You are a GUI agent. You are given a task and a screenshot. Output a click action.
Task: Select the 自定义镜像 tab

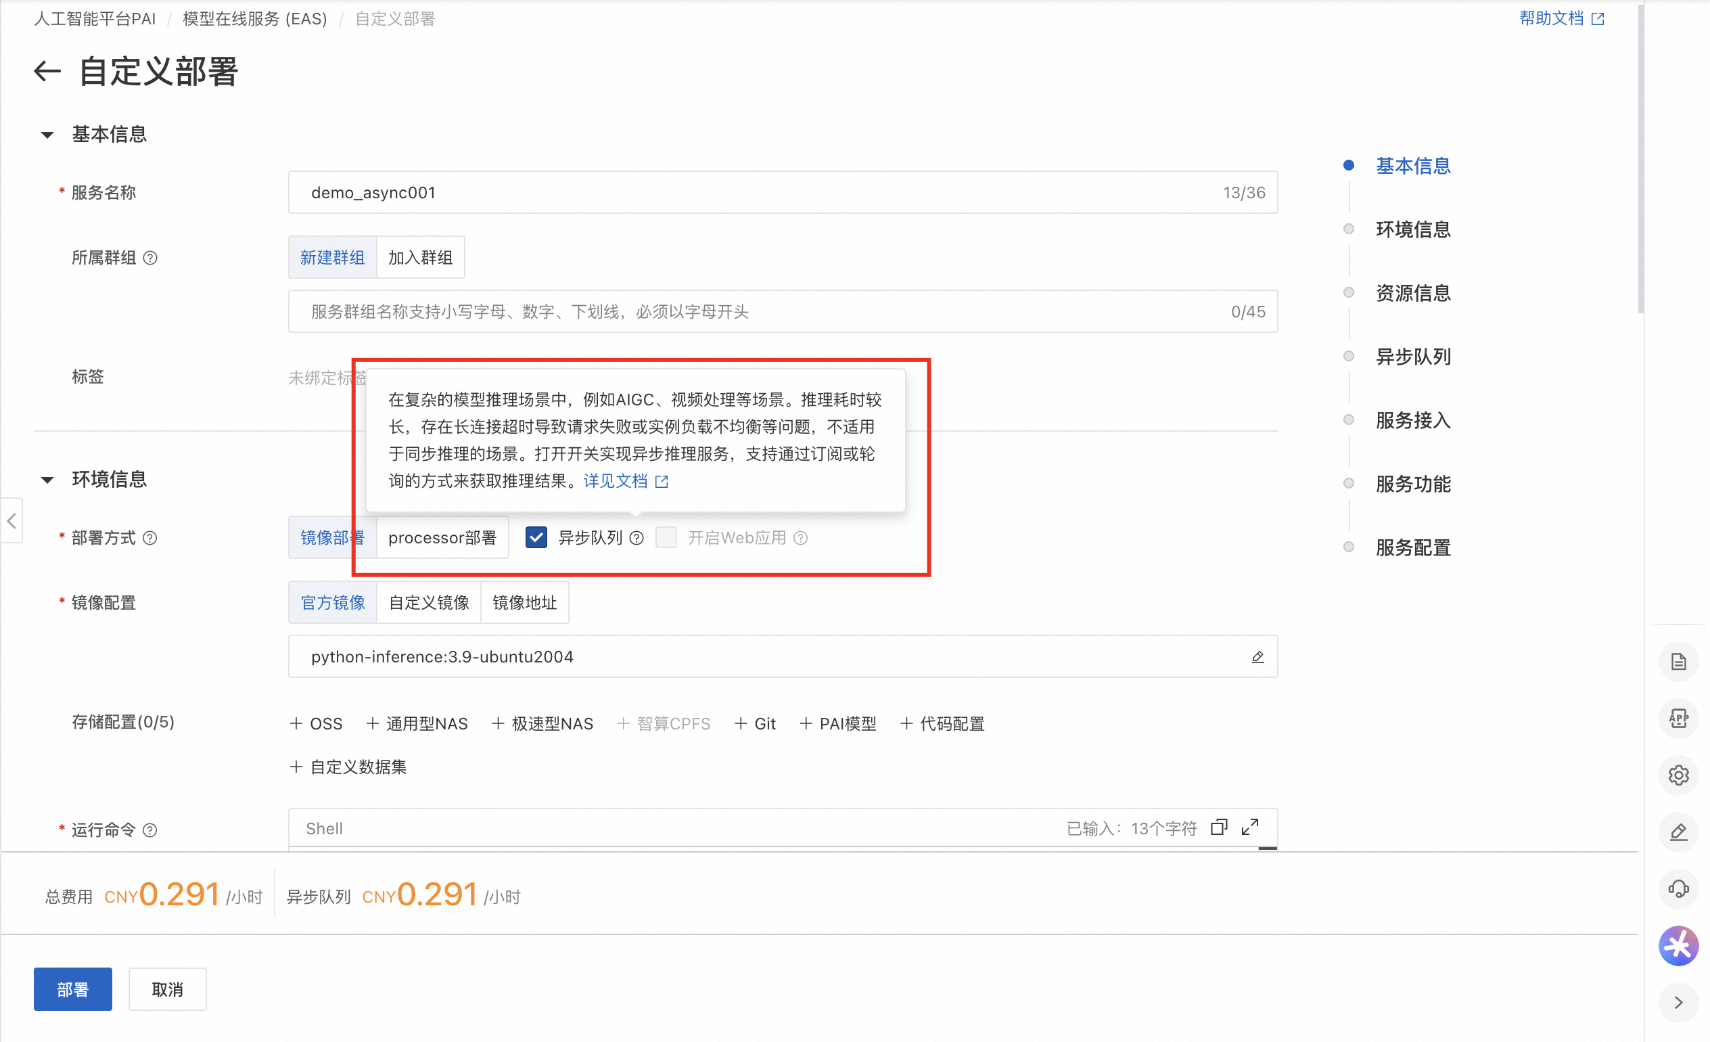tap(429, 603)
